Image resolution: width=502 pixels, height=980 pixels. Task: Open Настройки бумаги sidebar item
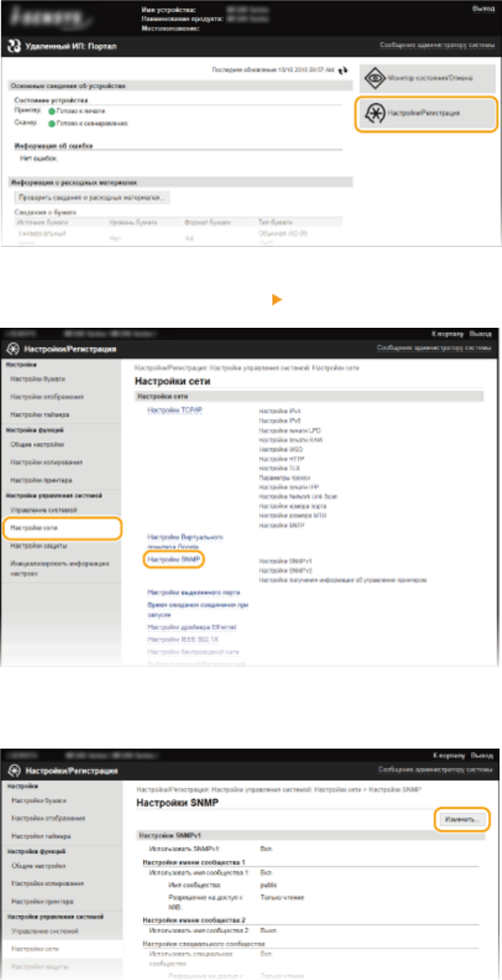point(38,379)
